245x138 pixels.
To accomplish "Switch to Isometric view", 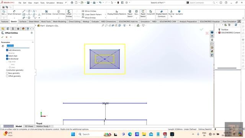I will point(179,13).
